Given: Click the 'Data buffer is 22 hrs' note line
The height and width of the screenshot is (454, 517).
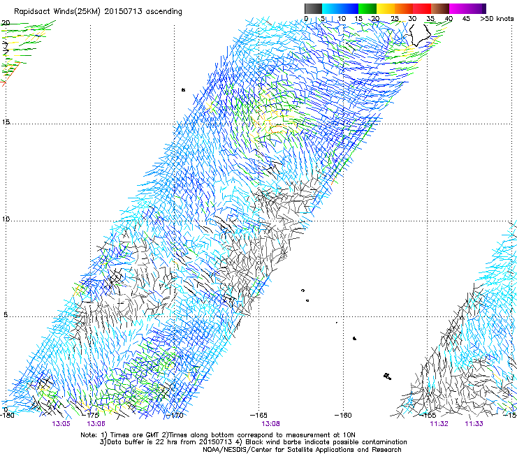Looking at the screenshot, I should click(x=254, y=442).
